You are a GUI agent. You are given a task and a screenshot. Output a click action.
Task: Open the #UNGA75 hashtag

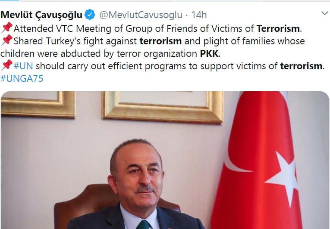coord(22,79)
